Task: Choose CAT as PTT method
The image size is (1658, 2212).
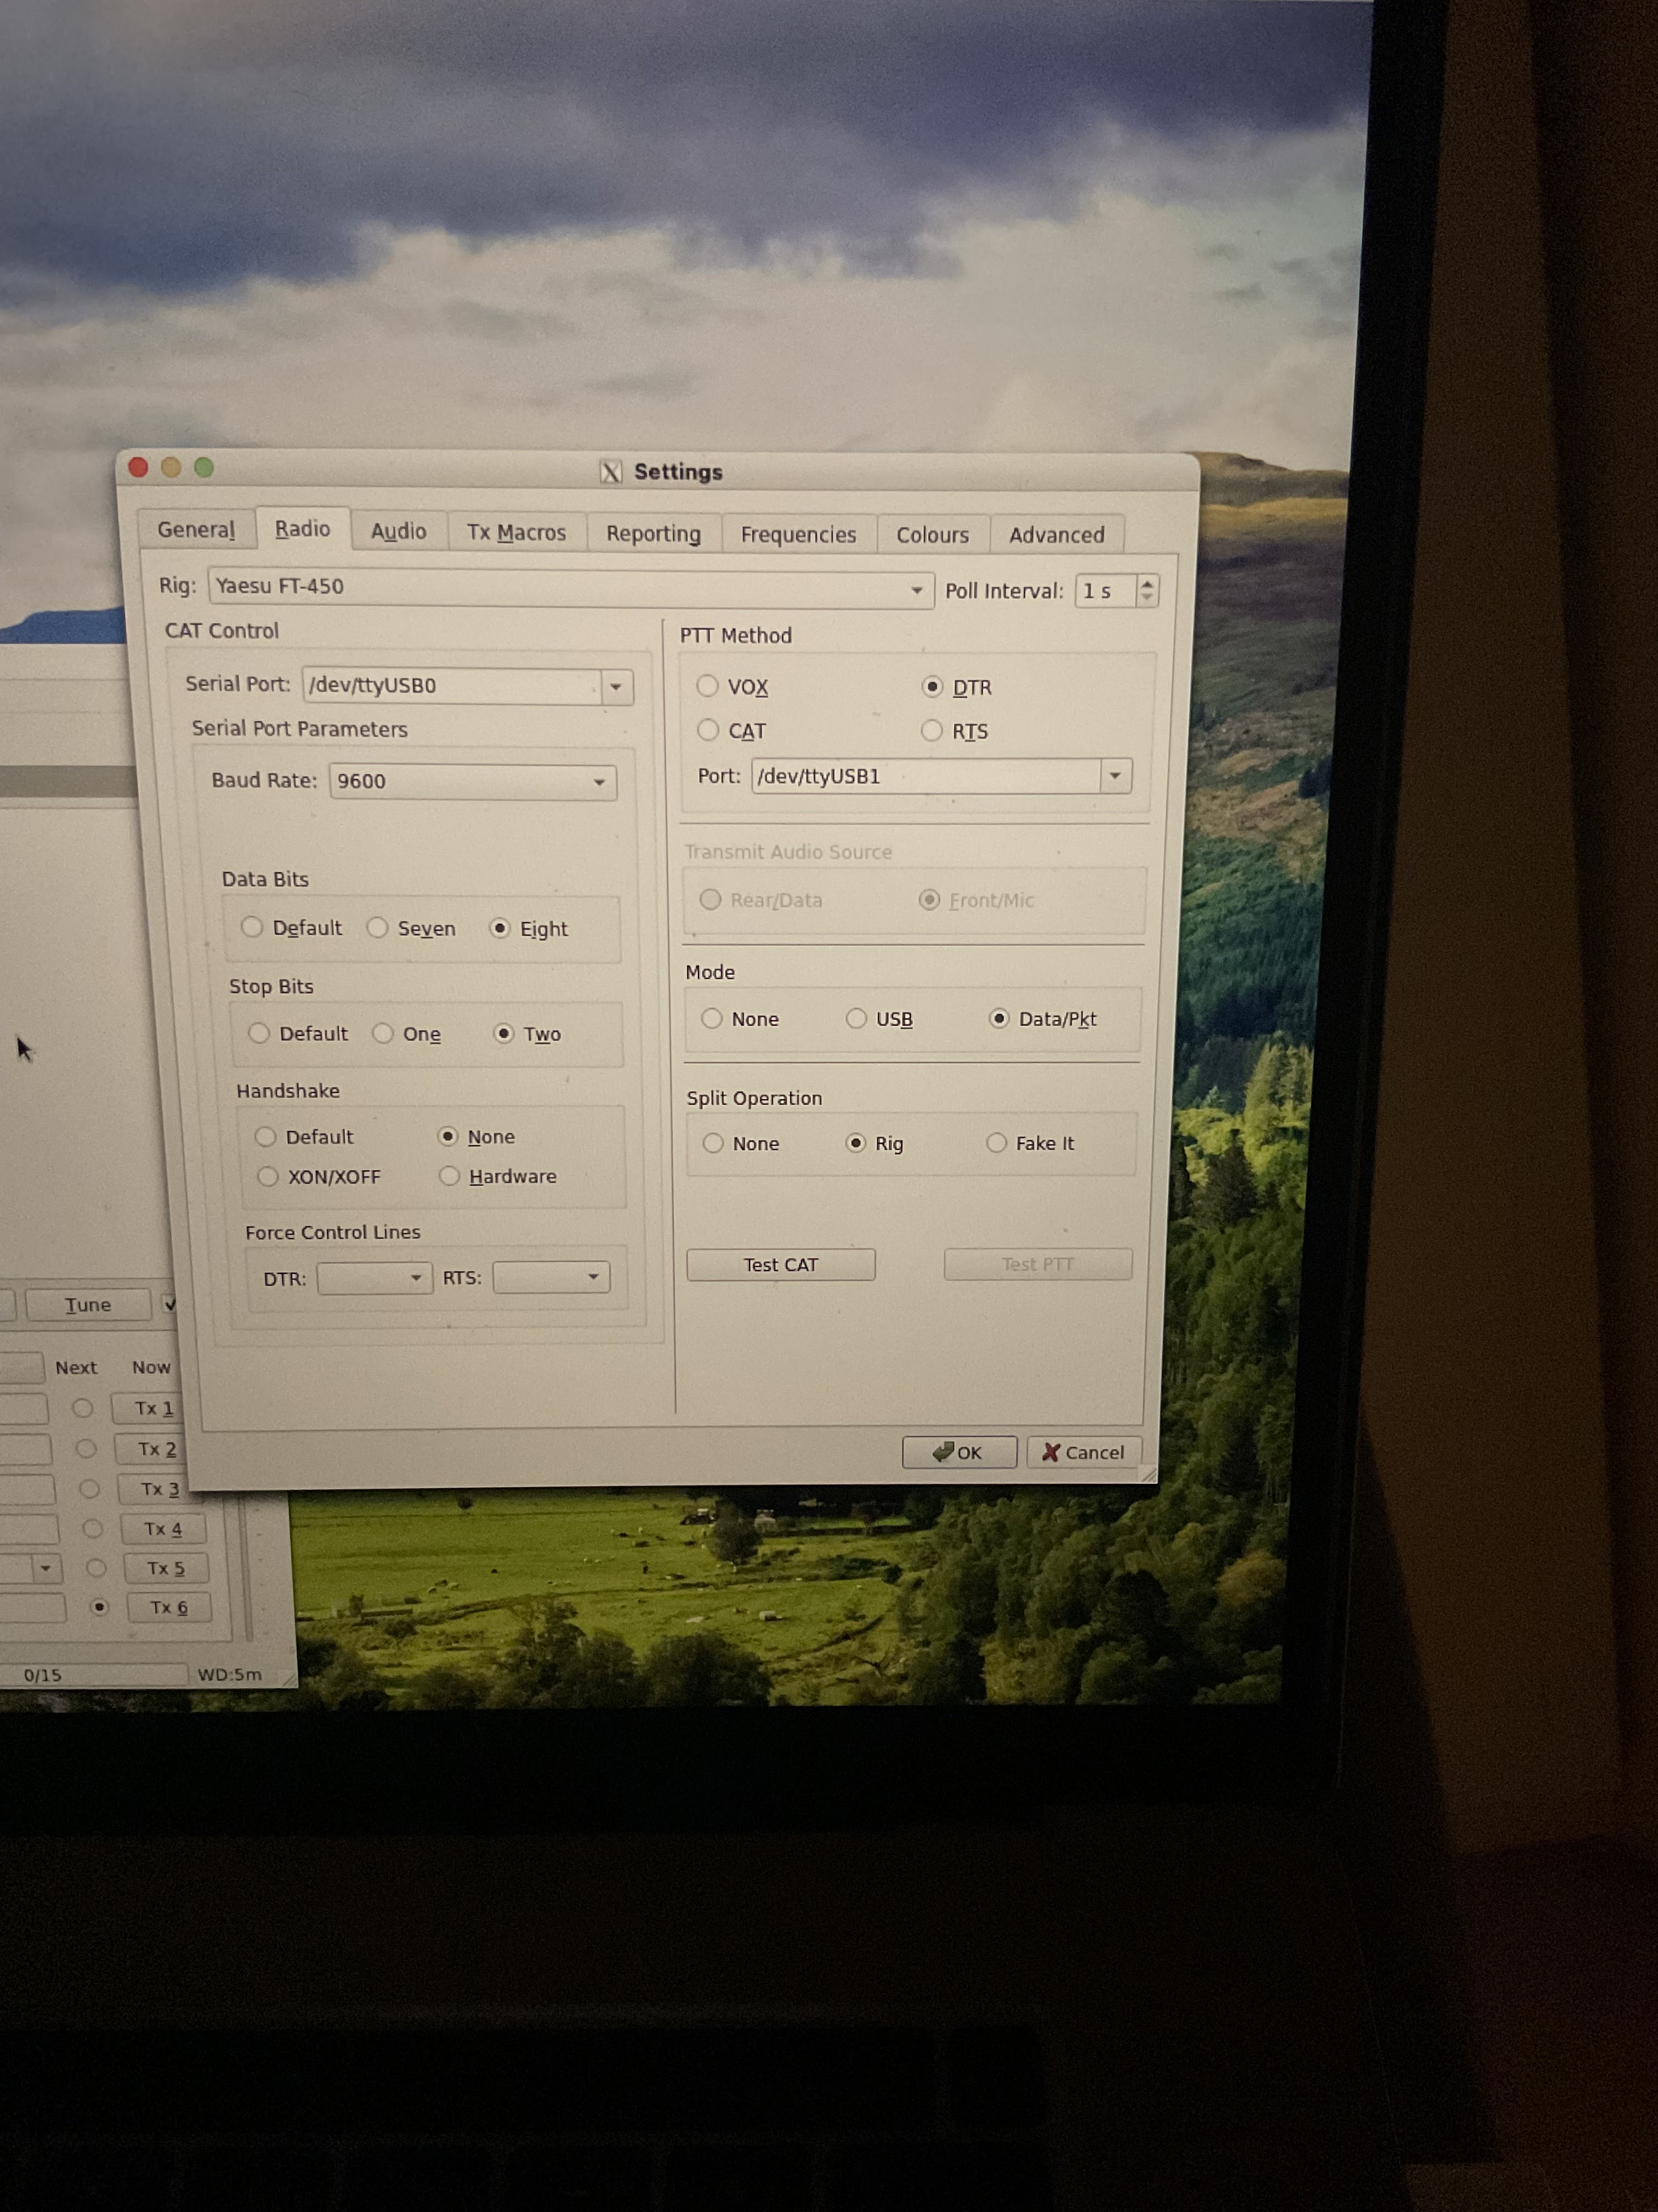Action: pos(708,730)
